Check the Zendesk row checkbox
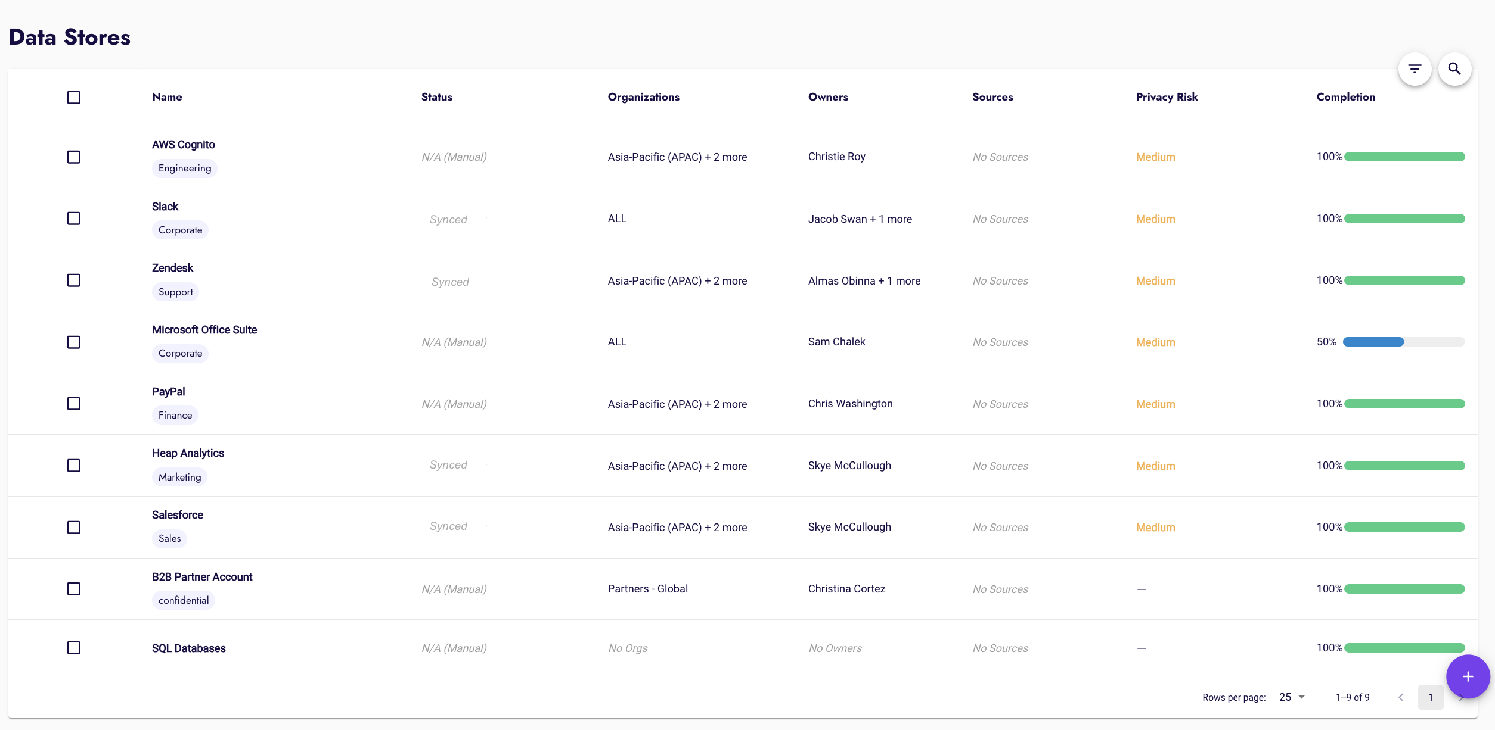Screen dimensions: 1495x730 74,280
